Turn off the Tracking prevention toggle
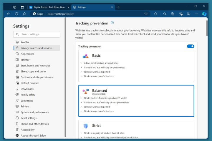The image size is (212, 141). (191, 46)
